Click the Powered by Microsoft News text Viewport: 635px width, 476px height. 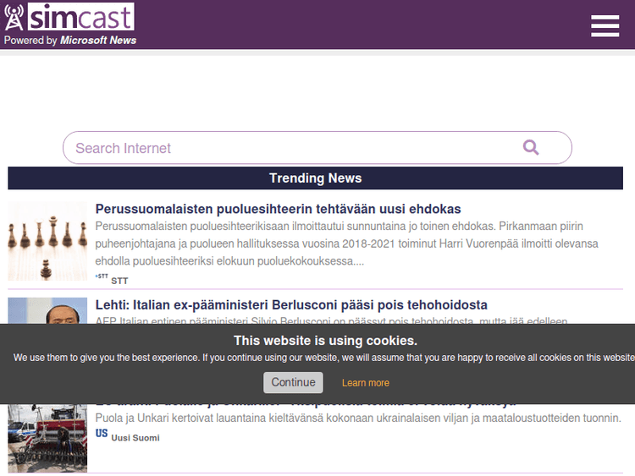70,40
